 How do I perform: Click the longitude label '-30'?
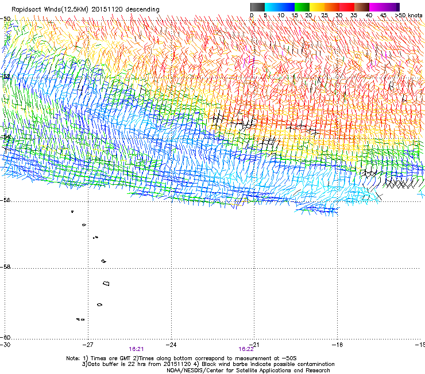[5, 345]
